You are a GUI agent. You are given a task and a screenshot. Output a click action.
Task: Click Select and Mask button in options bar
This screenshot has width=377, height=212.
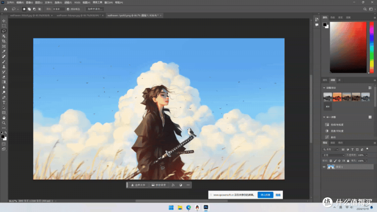pos(95,9)
